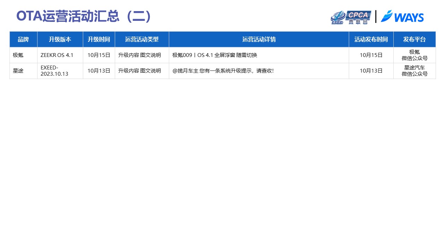Select the 发布平台 column header
The image size is (444, 250).
[415, 39]
